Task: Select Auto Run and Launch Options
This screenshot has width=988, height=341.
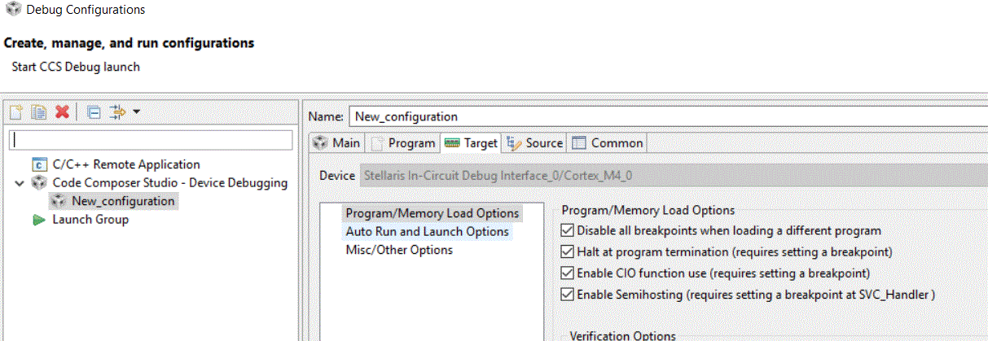Action: [427, 232]
